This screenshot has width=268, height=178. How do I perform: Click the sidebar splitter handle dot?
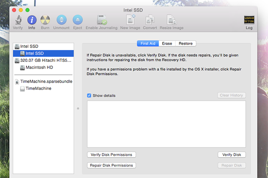(x=78, y=109)
